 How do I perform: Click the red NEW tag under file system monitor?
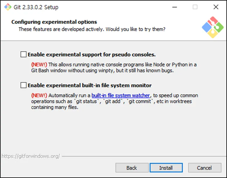click(39, 95)
